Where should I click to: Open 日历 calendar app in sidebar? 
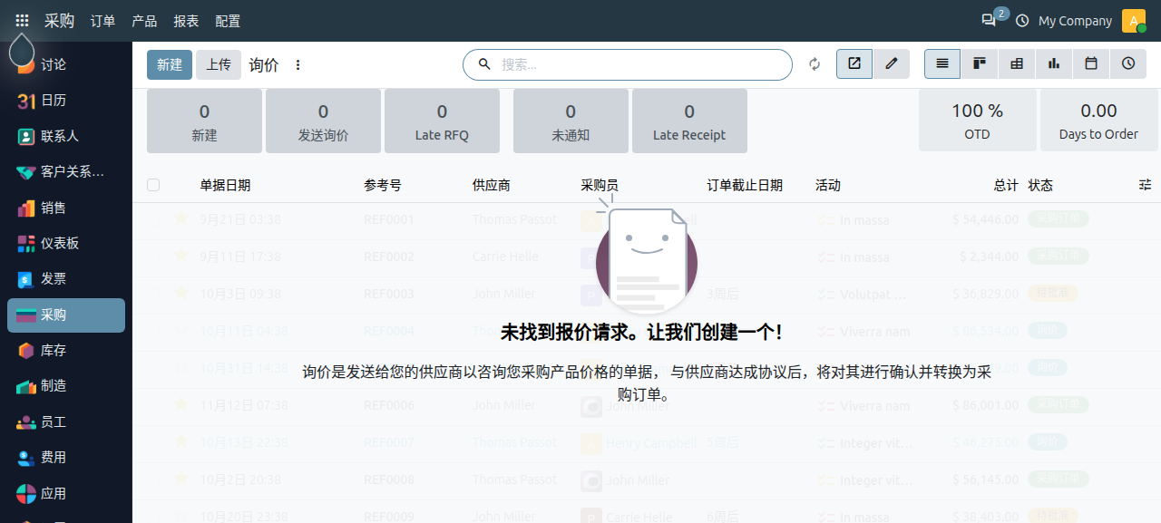coord(66,101)
